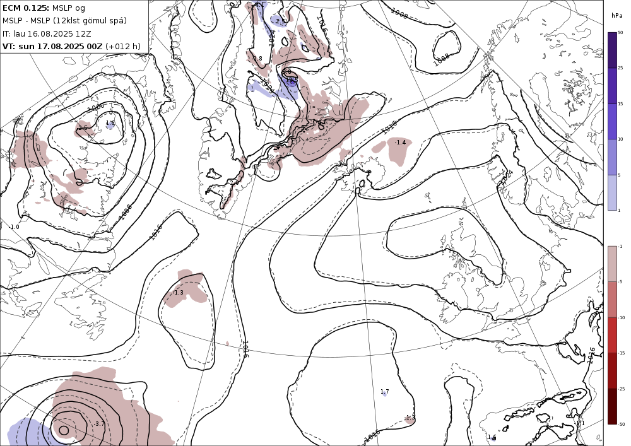
Task: Select the "VT: sun 17.08.2025 00Z (+012 h)" line
Action: pos(72,46)
